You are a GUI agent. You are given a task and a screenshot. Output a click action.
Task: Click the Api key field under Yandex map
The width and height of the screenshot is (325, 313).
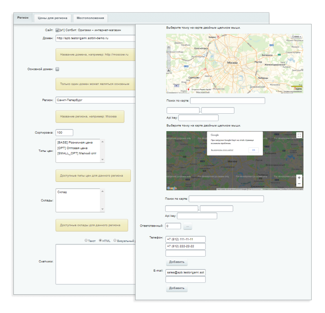198,118
